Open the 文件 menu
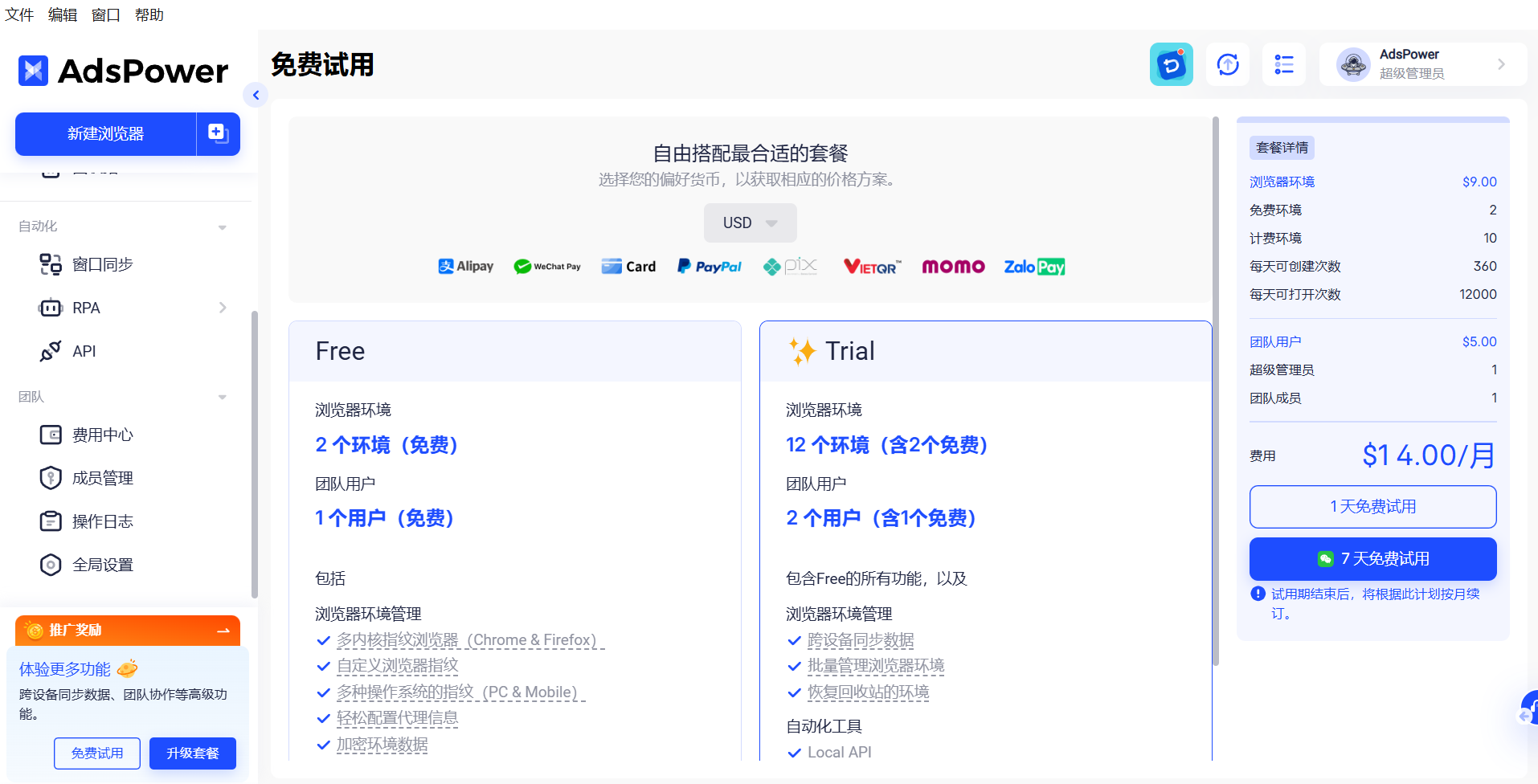The image size is (1538, 784). (x=18, y=14)
